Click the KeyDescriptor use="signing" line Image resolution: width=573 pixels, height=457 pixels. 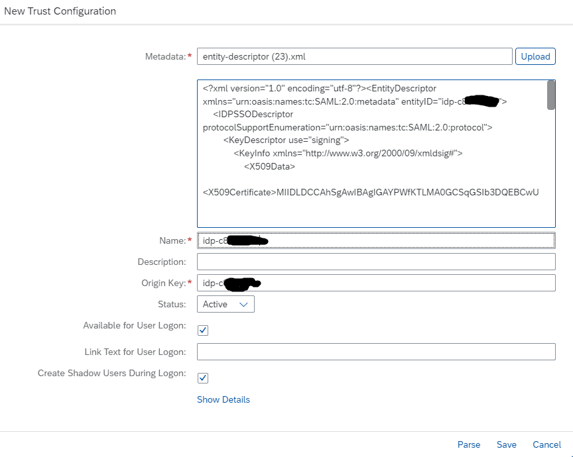coord(286,140)
